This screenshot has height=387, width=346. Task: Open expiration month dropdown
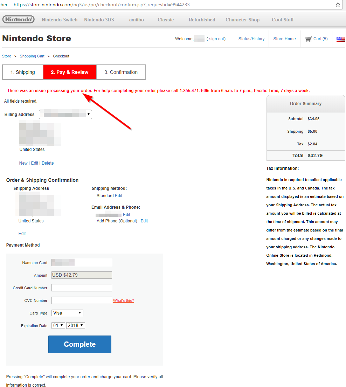[x=58, y=326]
